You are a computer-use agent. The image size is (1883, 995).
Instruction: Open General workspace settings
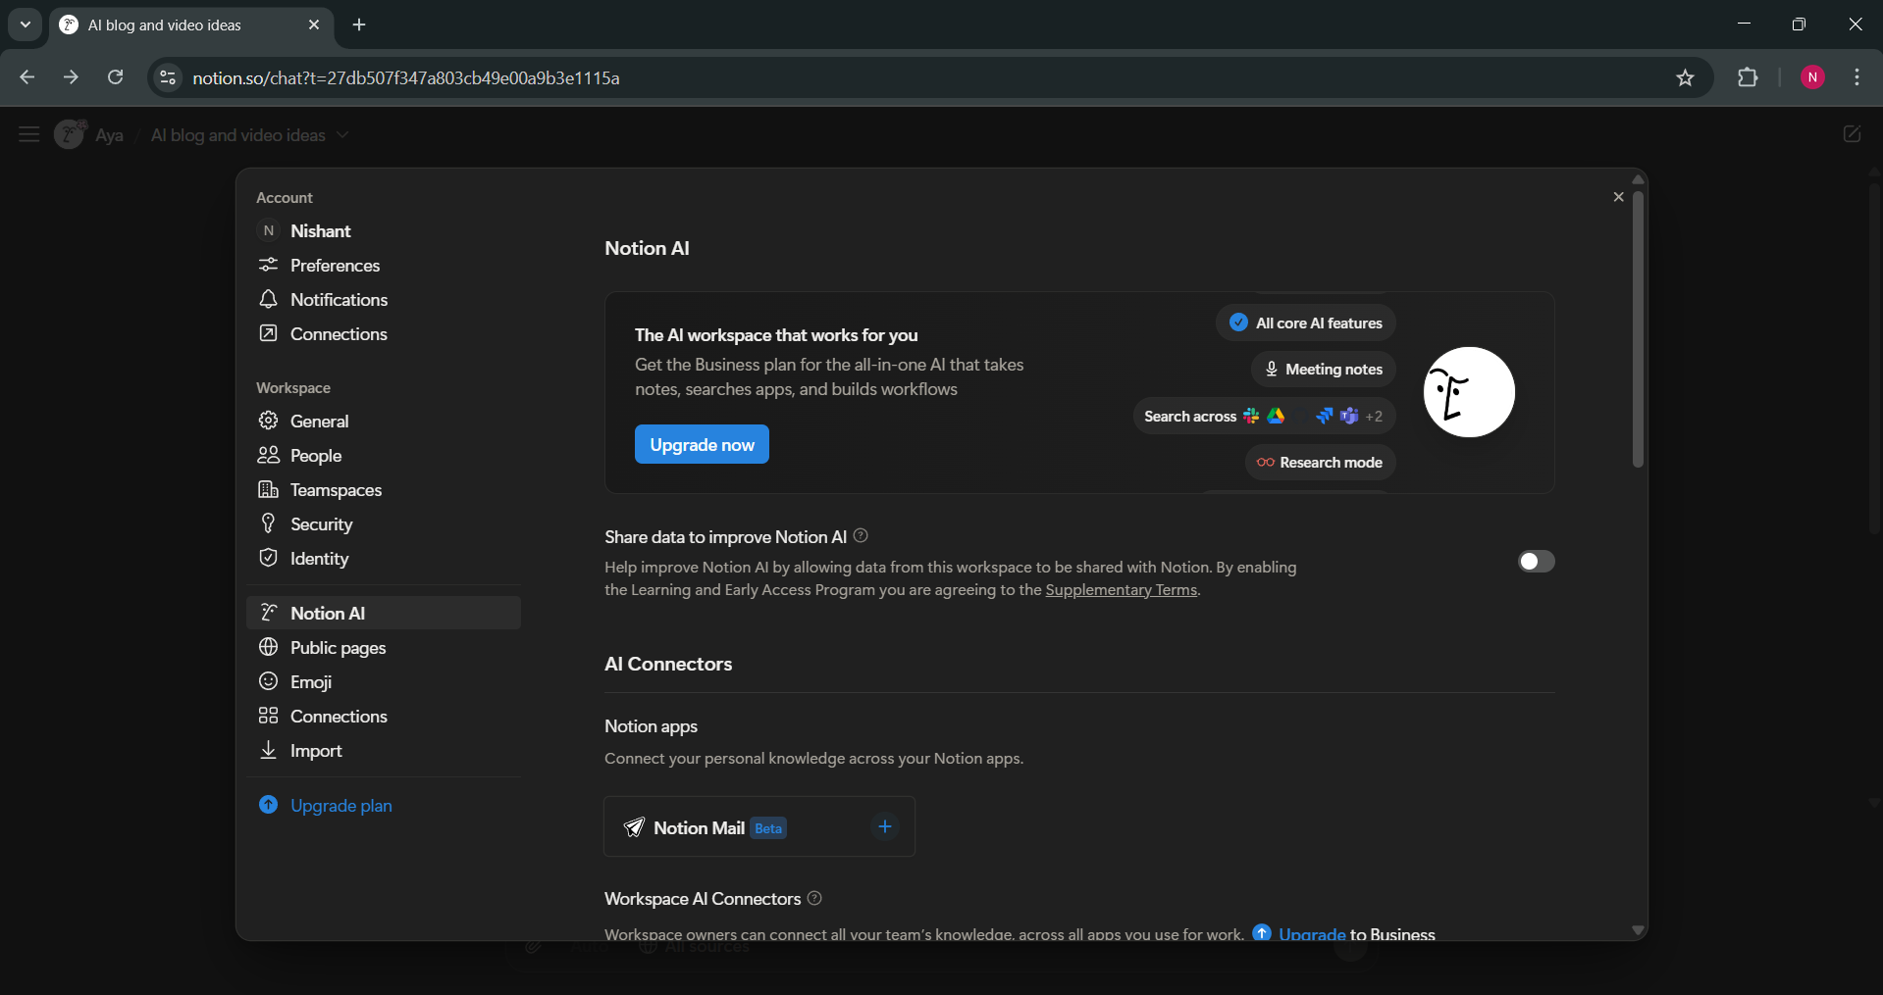point(384,422)
